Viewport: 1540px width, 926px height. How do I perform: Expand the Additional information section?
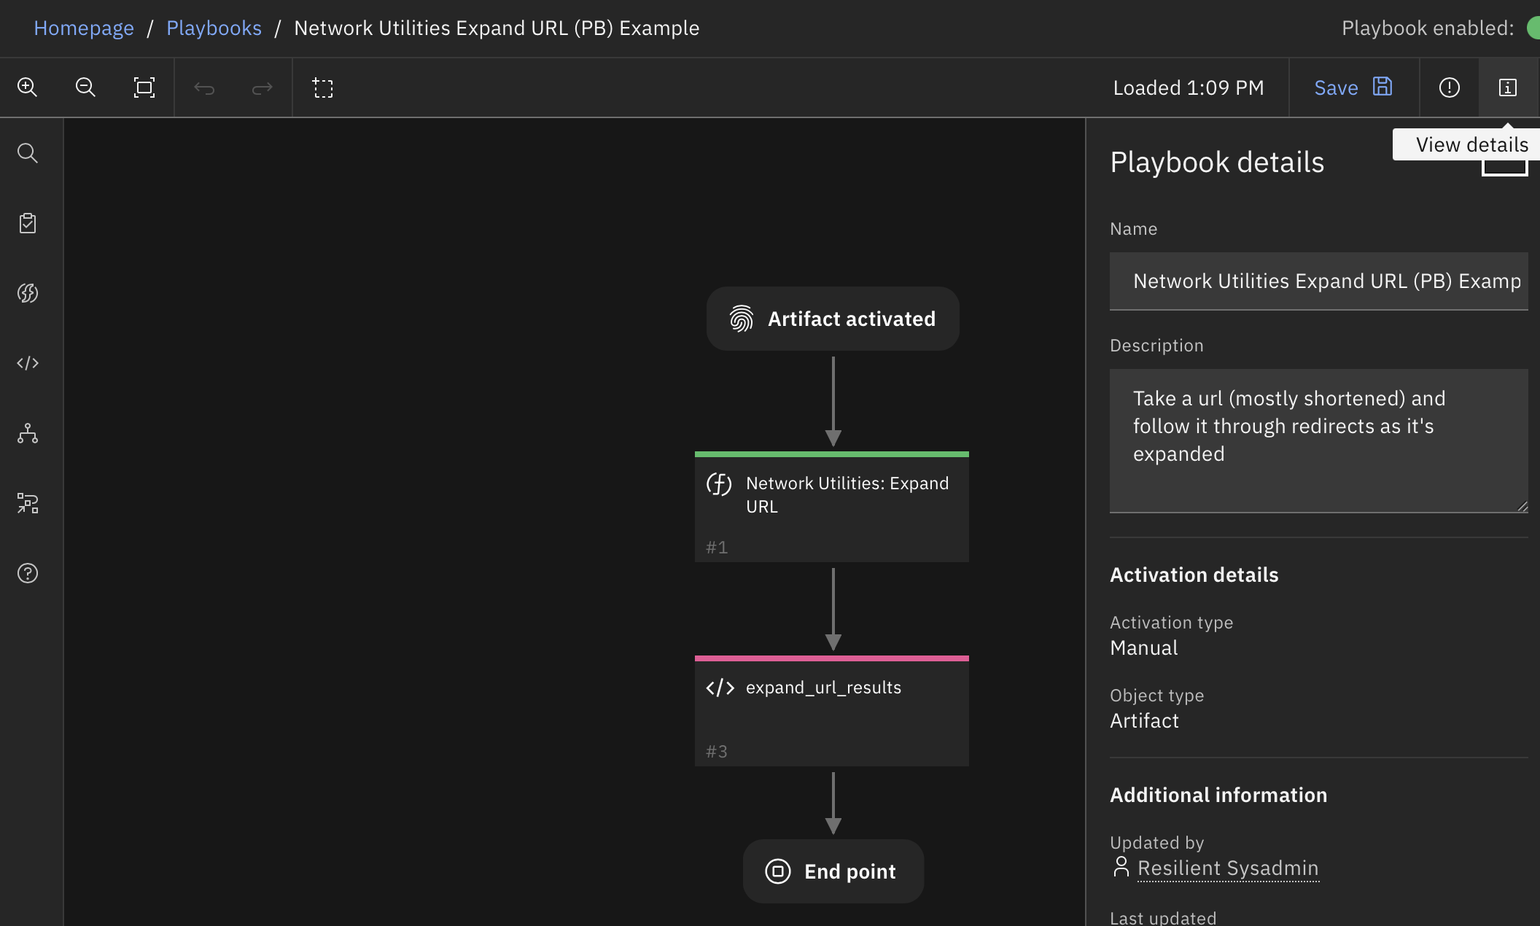point(1218,794)
